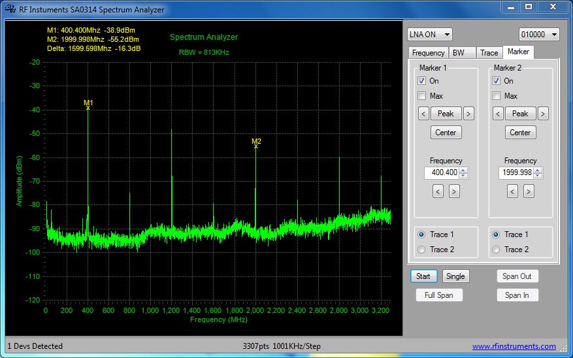Click Marker 2 next peak arrow button
This screenshot has width=573, height=358.
pyautogui.click(x=543, y=114)
